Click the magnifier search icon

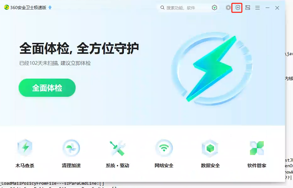tap(162, 8)
